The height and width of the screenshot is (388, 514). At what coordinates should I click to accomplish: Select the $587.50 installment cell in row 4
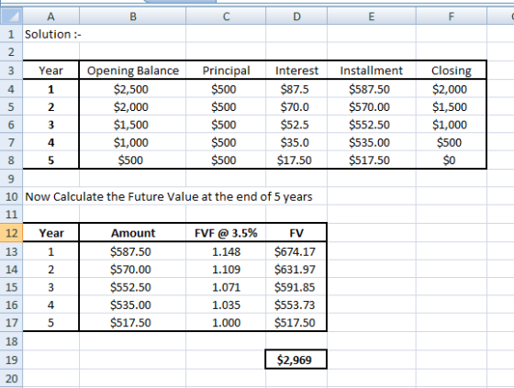click(372, 89)
